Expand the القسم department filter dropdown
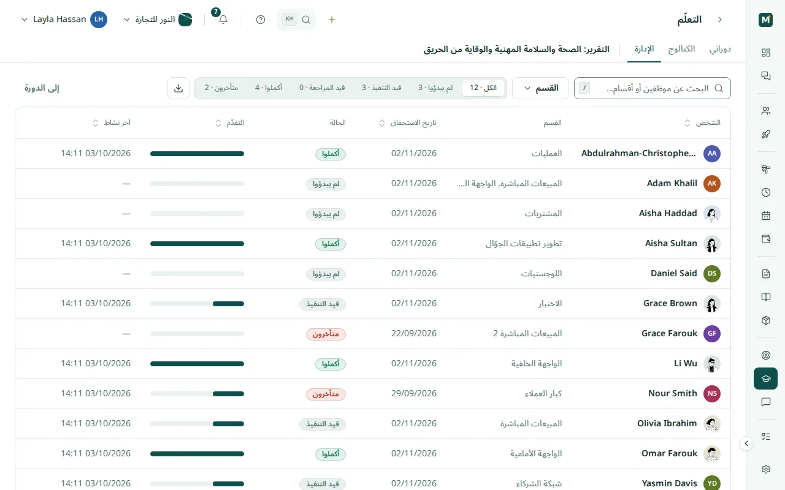The width and height of the screenshot is (785, 490). (x=540, y=88)
